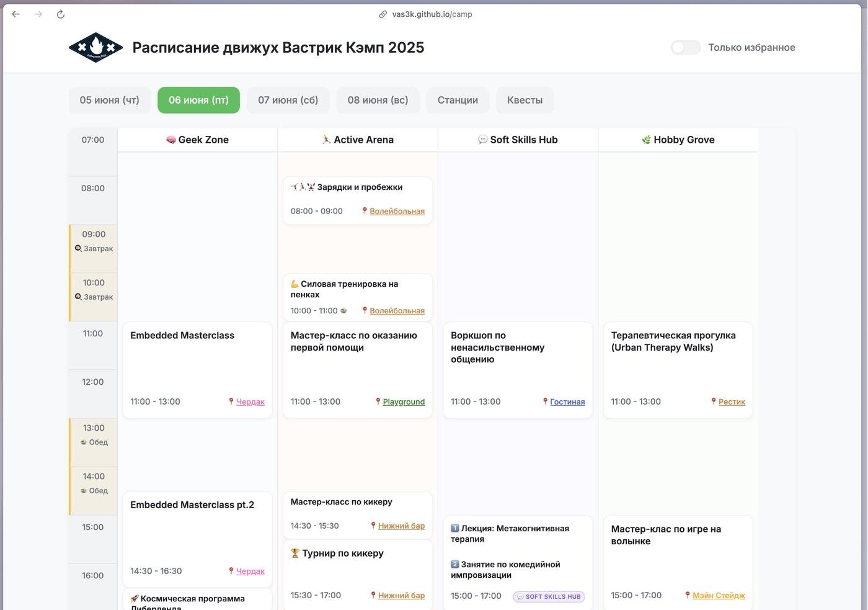Toggle the 'Только избранное' switch
The height and width of the screenshot is (610, 868).
tap(686, 48)
